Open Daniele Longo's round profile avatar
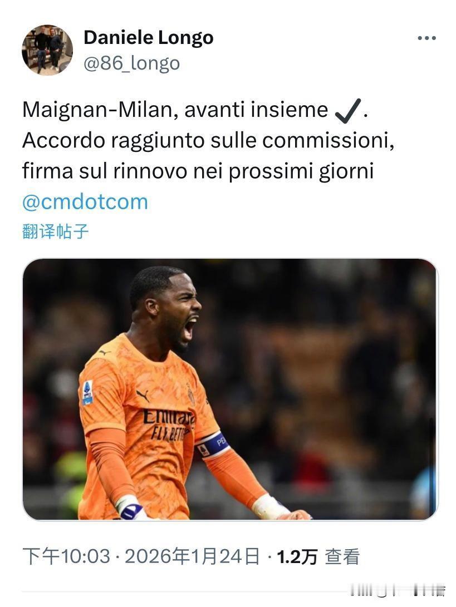 coord(47,50)
